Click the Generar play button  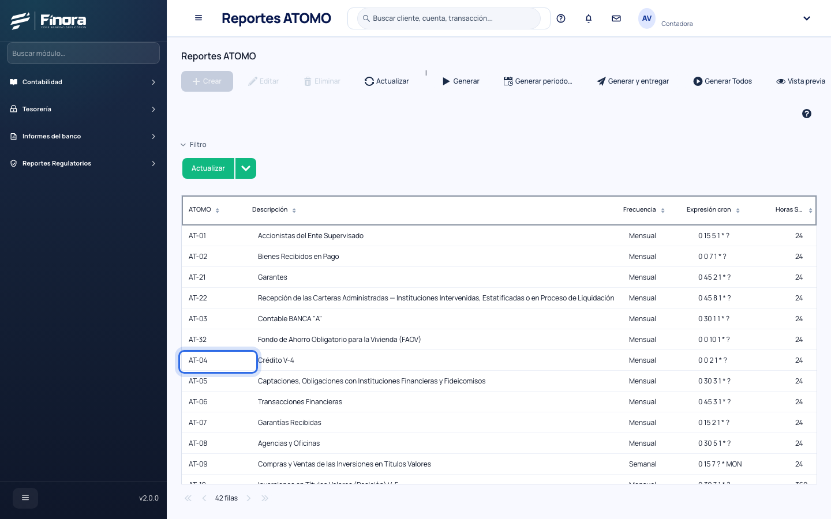click(x=461, y=81)
